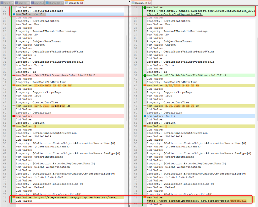
Task: Click left date '12/23/2021 11:50:36 AM'
Action: 53,86
